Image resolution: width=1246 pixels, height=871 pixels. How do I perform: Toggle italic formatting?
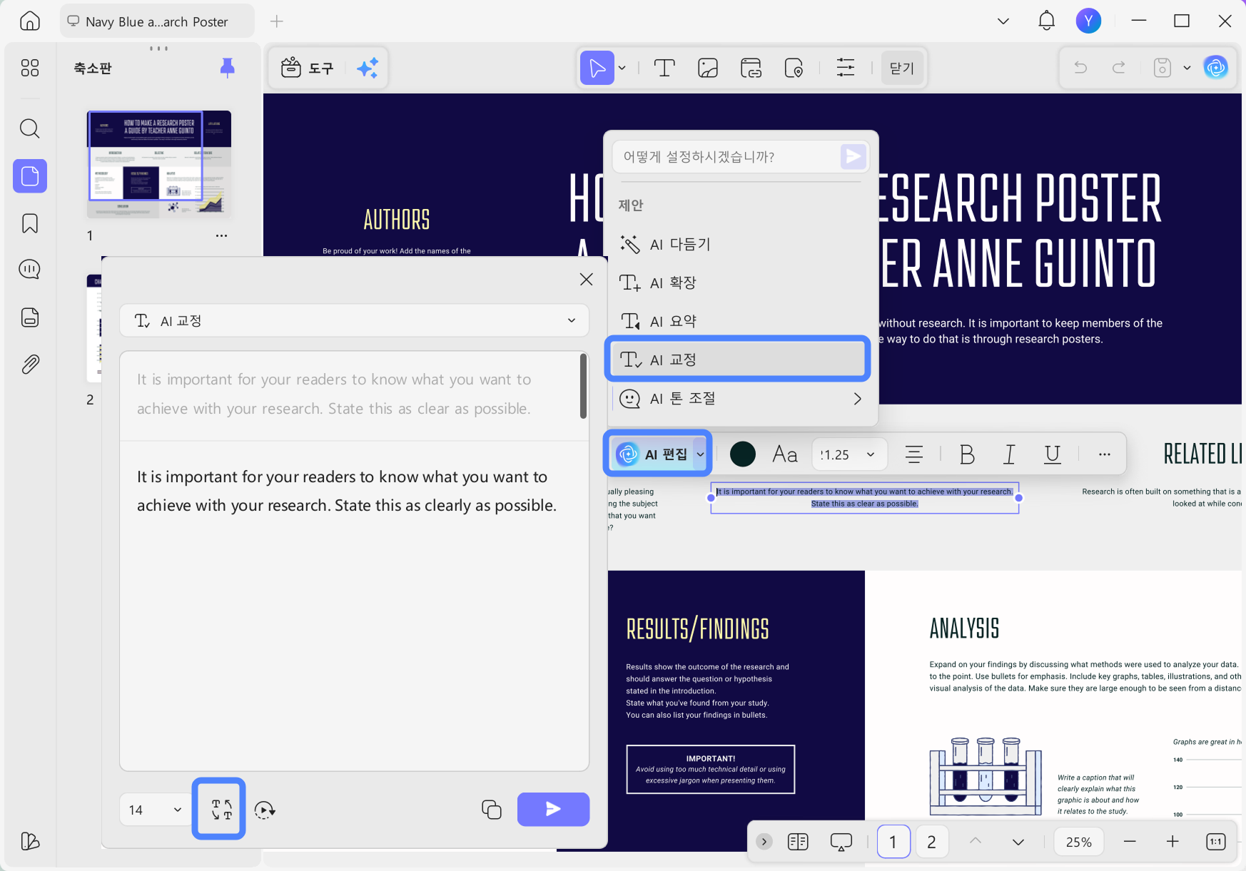click(1009, 454)
